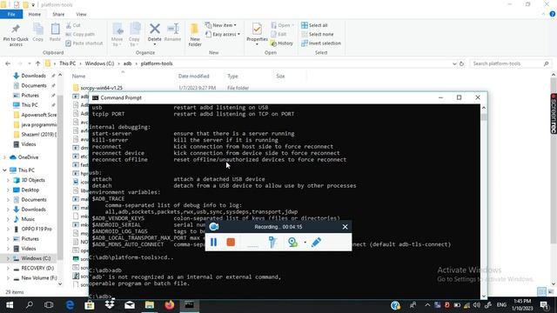Screen dimensions: 557x313
Task: Switch to the Home ribbon tab
Action: point(35,14)
